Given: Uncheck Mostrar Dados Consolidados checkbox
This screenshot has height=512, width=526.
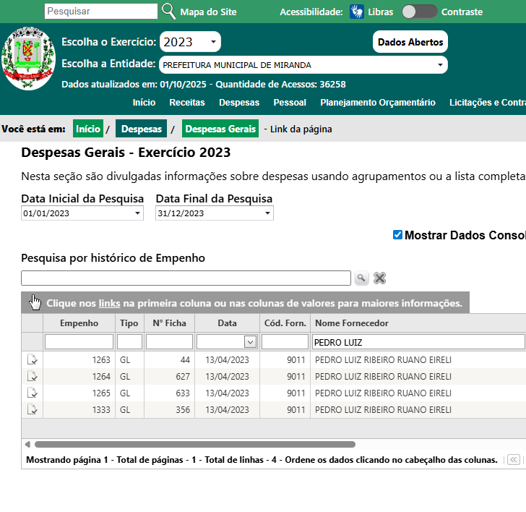Looking at the screenshot, I should tap(397, 235).
